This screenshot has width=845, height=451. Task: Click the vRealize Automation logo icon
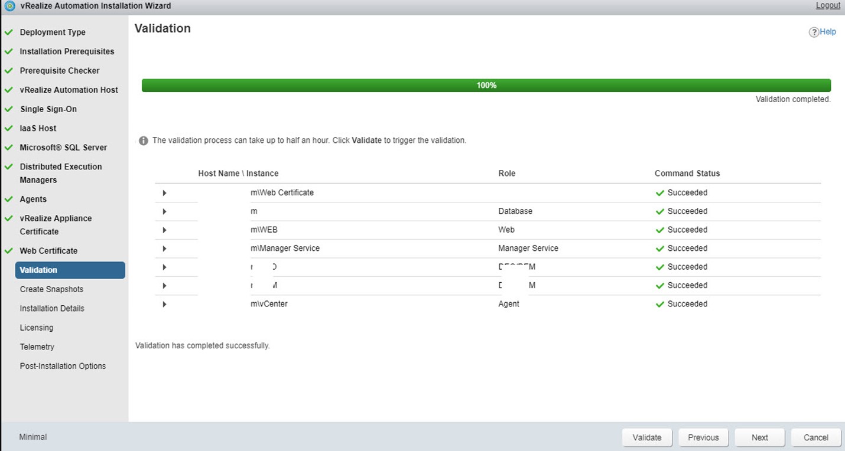coord(9,6)
